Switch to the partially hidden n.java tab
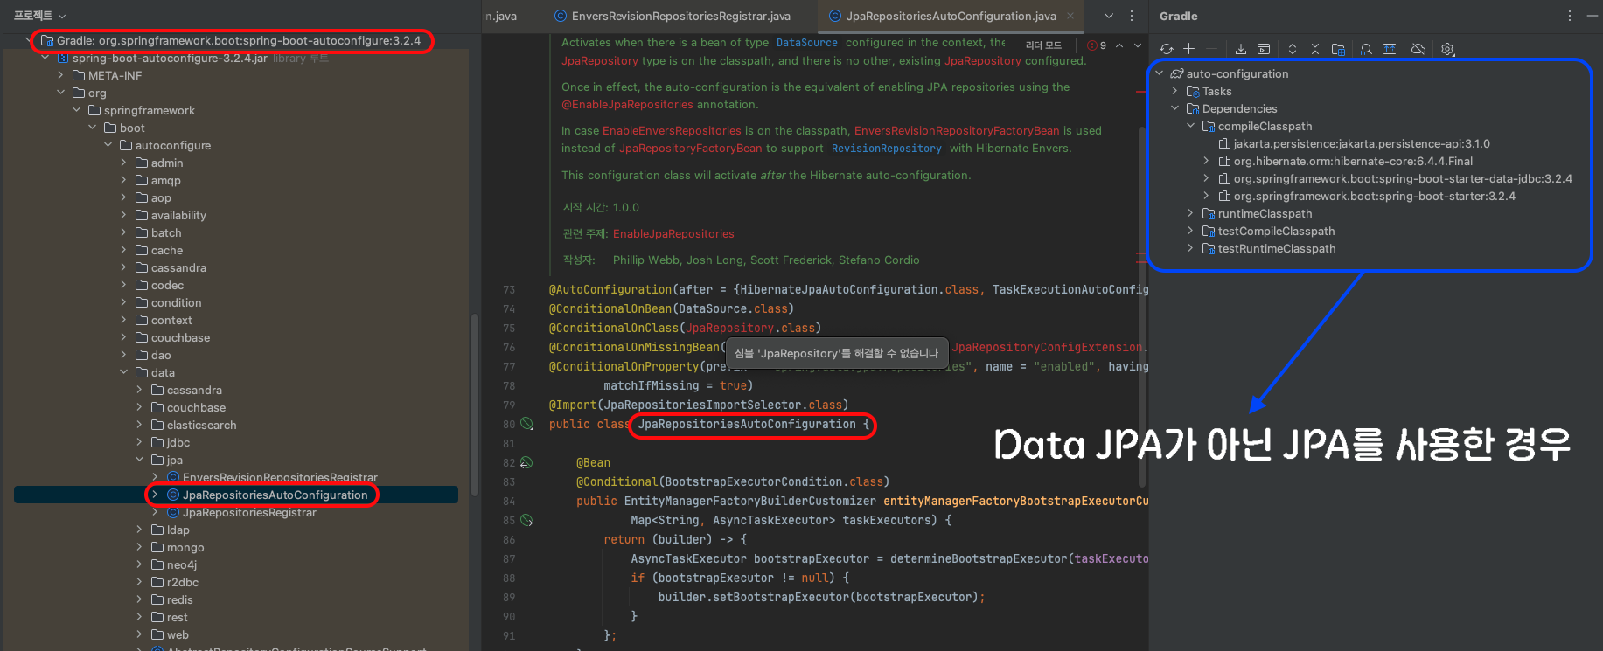 [502, 16]
